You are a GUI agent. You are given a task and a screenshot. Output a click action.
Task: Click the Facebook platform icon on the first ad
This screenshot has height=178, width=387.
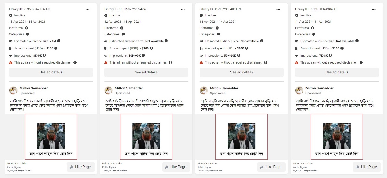[26, 28]
